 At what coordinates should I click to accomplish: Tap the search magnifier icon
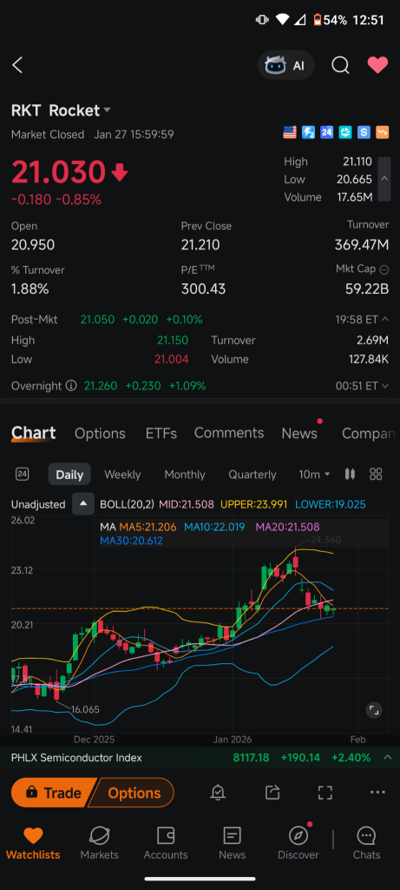[x=340, y=65]
